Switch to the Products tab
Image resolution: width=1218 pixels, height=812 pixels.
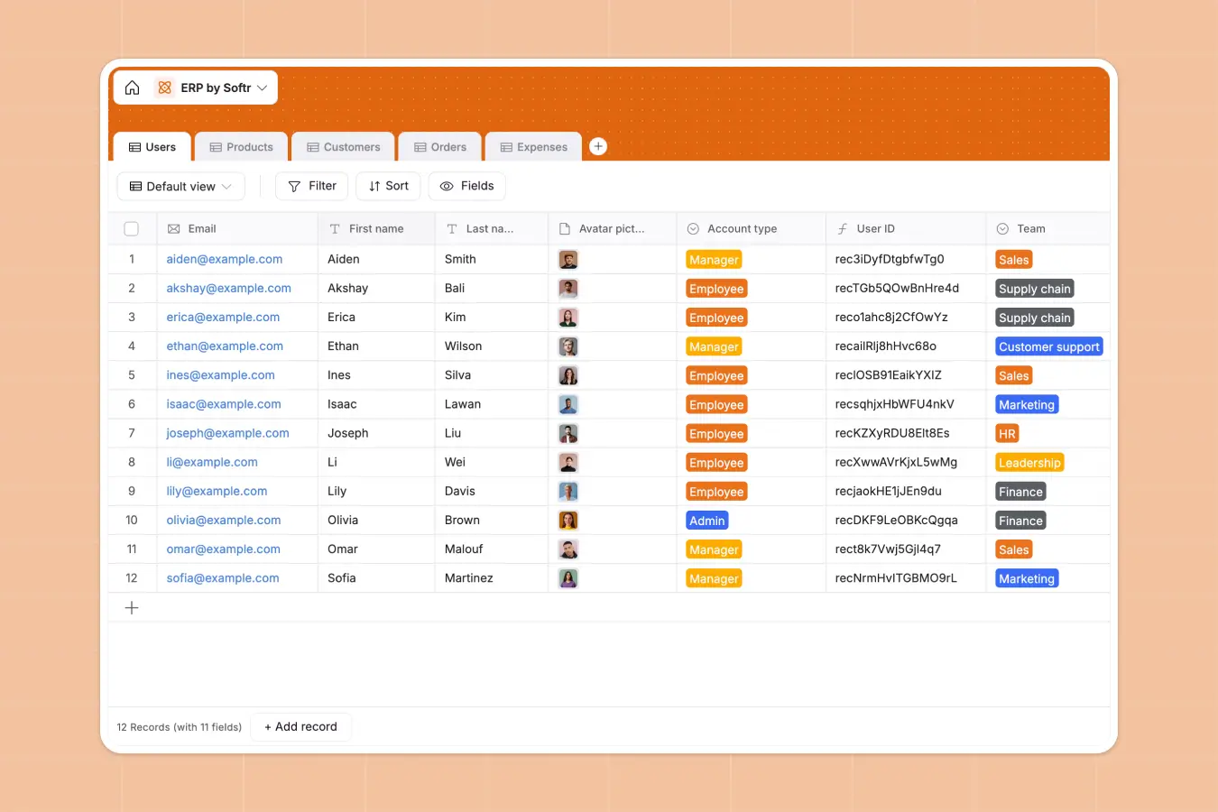(x=241, y=146)
